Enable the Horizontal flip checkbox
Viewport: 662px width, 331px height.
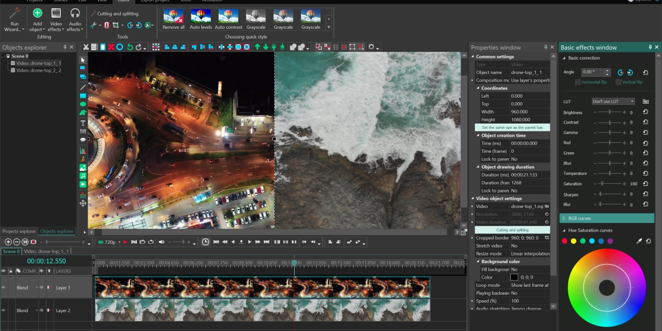tap(578, 82)
